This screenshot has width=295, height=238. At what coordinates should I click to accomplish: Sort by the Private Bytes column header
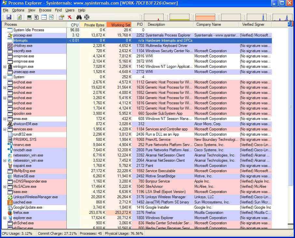(x=93, y=24)
